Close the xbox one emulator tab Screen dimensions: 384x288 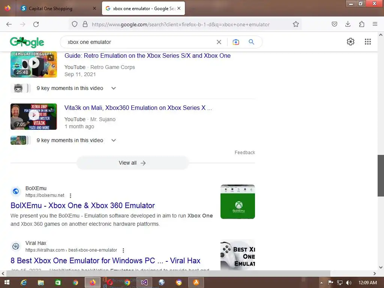179,8
